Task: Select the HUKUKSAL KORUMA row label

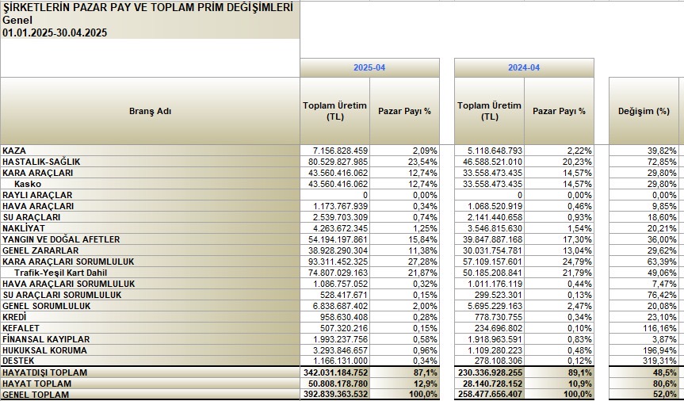Action: click(x=45, y=350)
